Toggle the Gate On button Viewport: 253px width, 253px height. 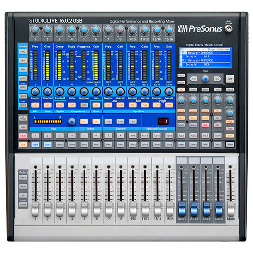(47, 105)
